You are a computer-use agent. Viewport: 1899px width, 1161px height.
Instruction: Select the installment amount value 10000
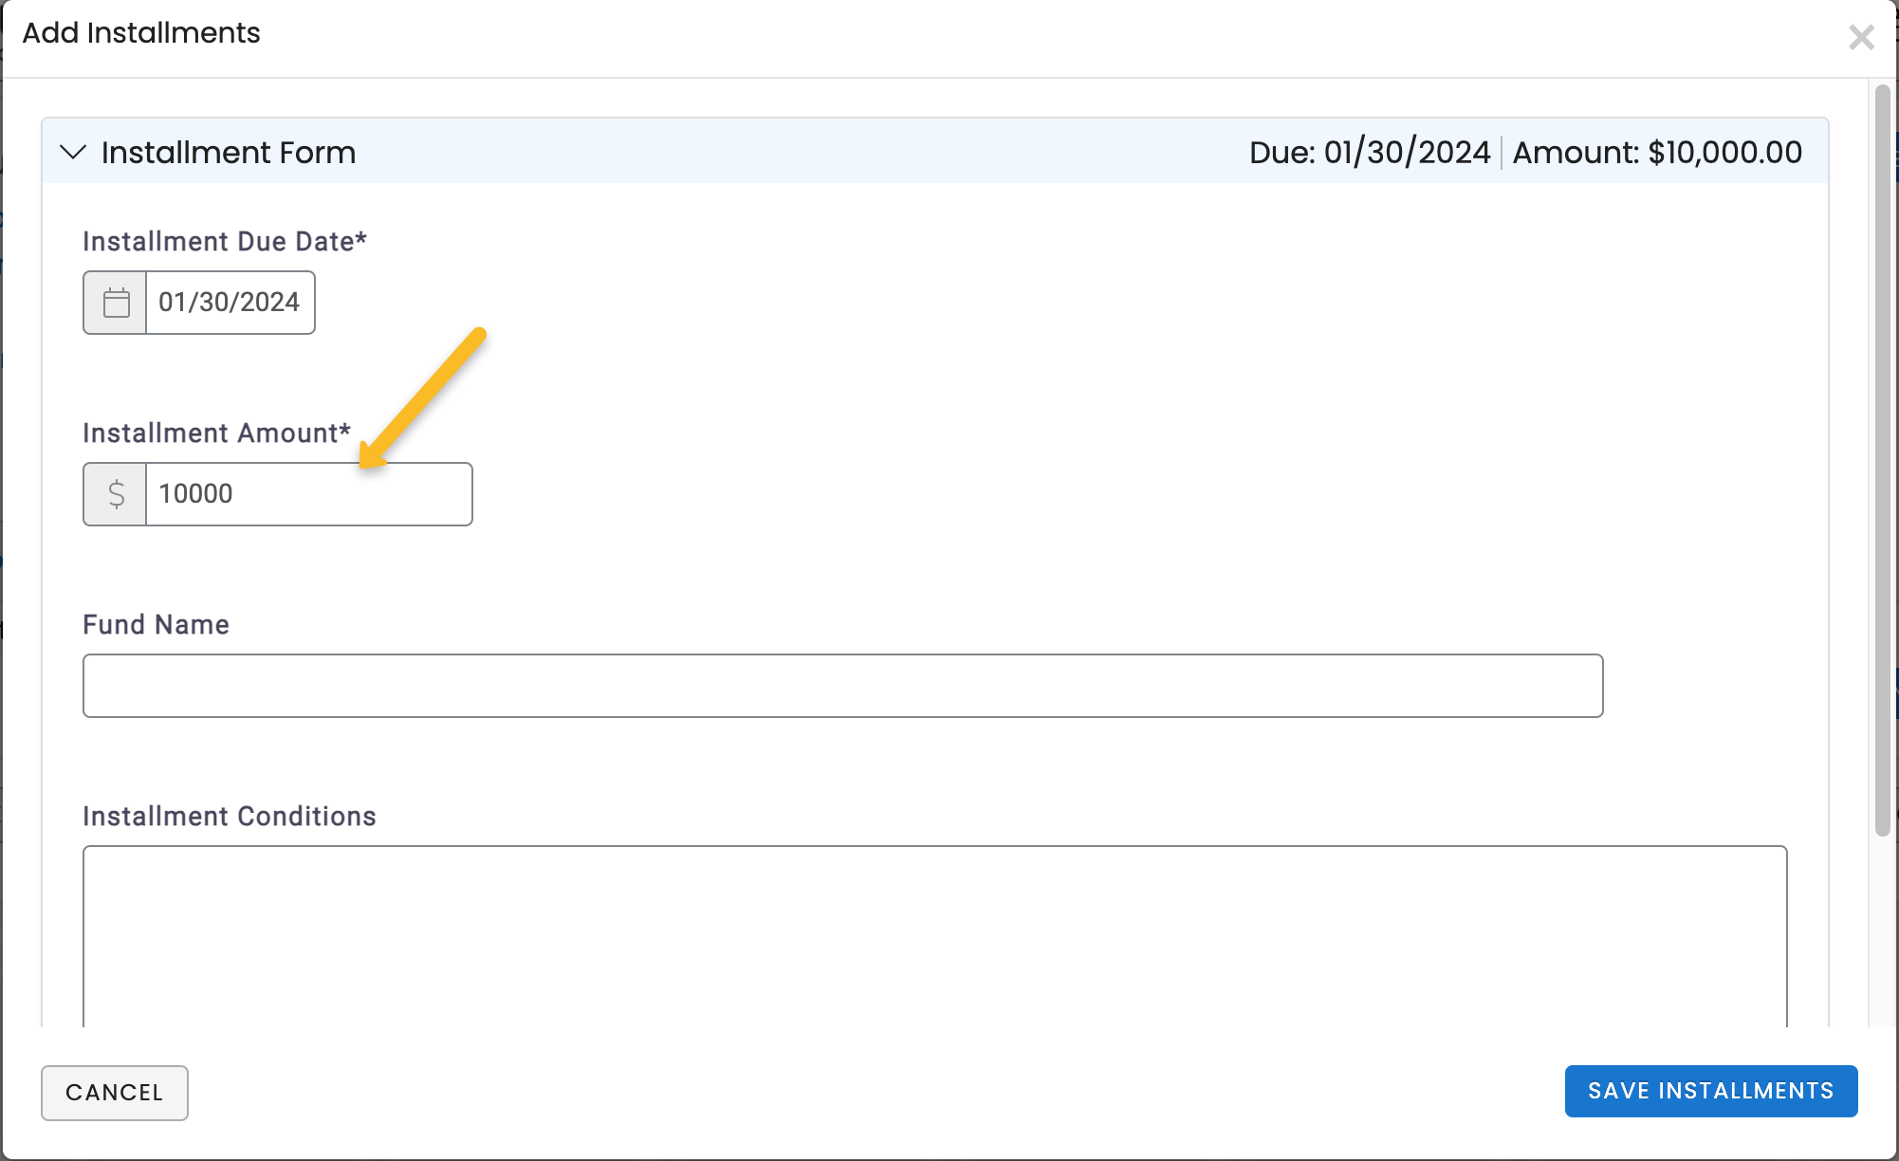(309, 493)
